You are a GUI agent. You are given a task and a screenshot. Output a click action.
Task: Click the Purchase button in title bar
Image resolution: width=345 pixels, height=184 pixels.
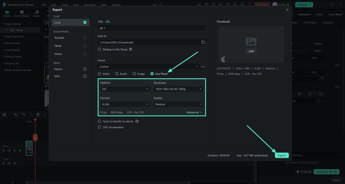pos(262,5)
